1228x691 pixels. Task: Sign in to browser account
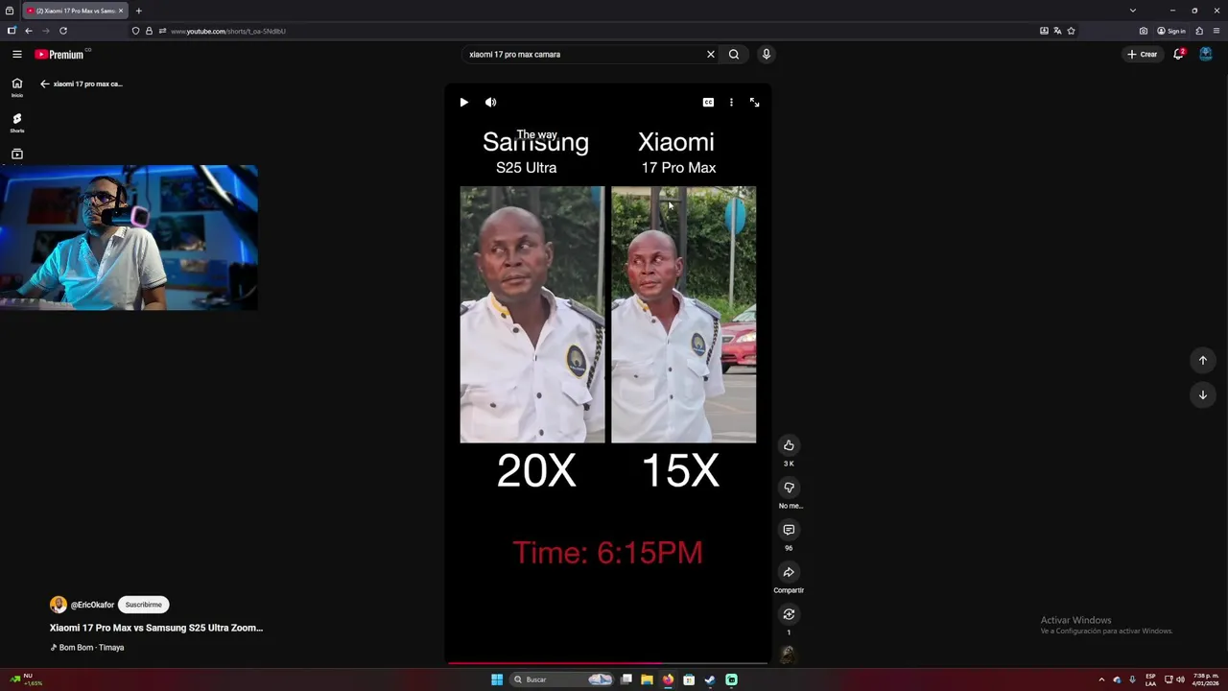pos(1171,31)
